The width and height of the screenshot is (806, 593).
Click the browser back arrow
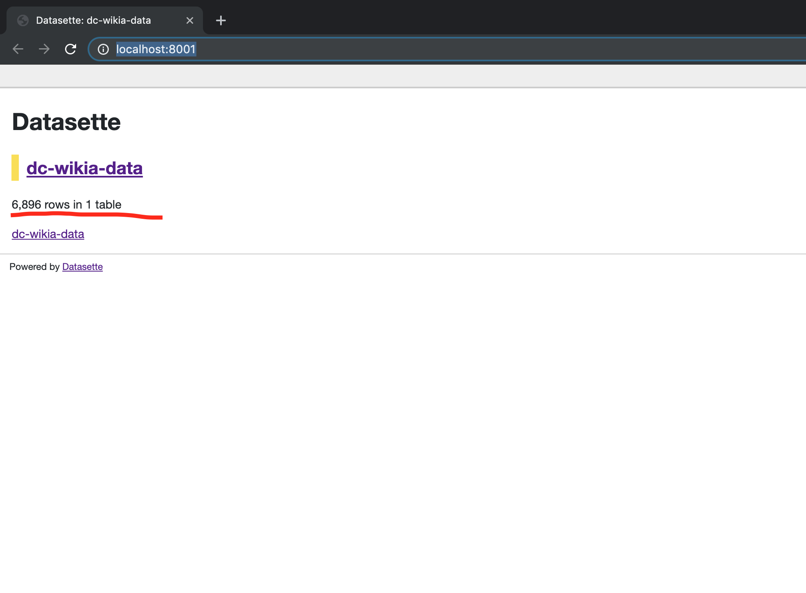click(18, 49)
